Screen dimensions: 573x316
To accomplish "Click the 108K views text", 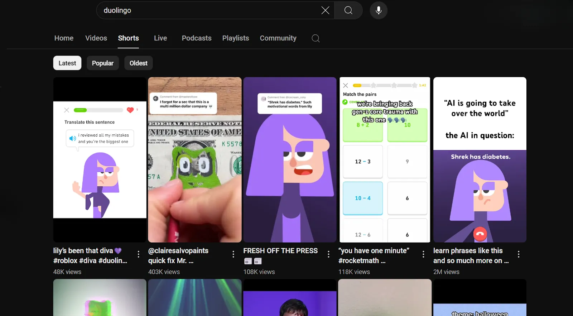I will click(259, 272).
